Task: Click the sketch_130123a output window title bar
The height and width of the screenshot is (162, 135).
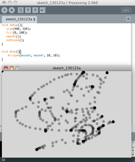Action: (67, 68)
